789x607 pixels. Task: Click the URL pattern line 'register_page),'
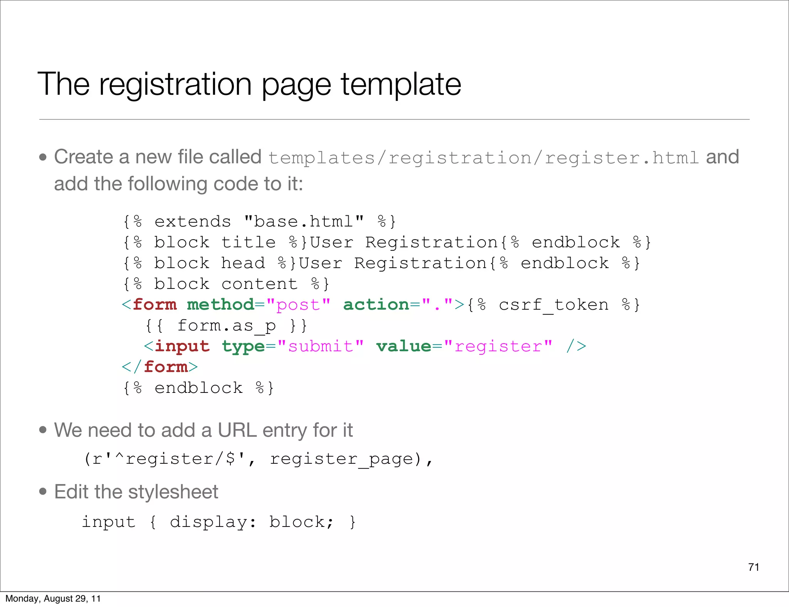[x=259, y=459]
